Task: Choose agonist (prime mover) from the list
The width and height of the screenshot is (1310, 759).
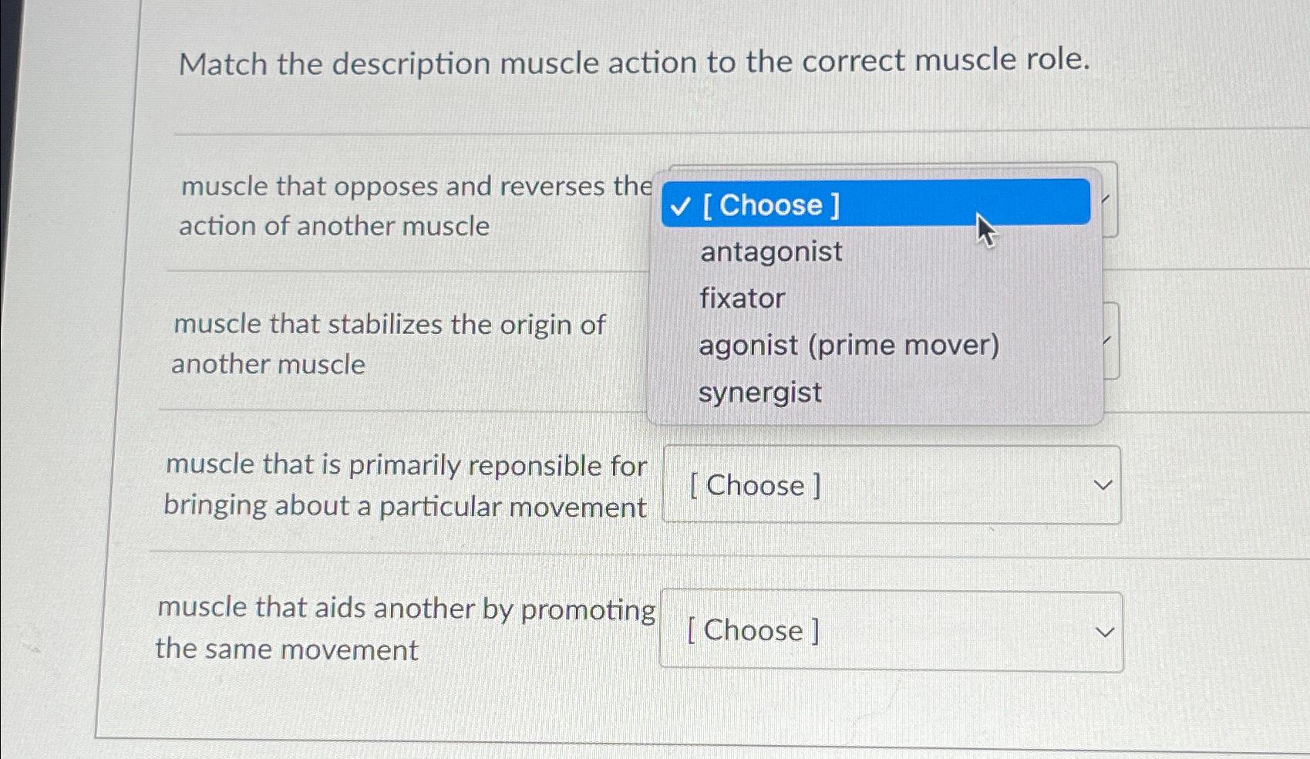Action: (x=848, y=345)
